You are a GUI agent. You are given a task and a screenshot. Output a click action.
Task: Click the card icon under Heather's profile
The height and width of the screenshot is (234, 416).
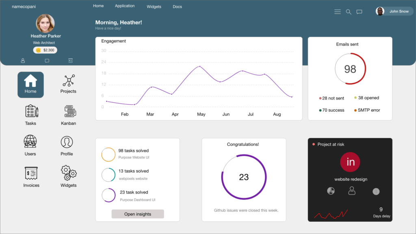(71, 61)
